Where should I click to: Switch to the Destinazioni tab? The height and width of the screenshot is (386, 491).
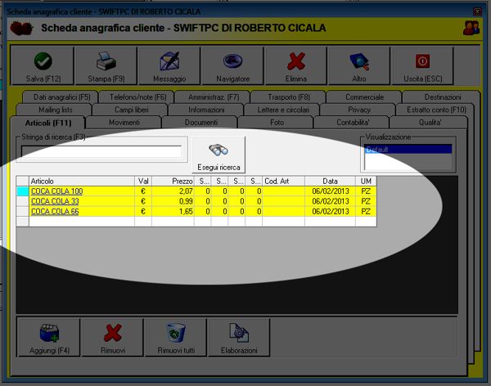pos(443,97)
